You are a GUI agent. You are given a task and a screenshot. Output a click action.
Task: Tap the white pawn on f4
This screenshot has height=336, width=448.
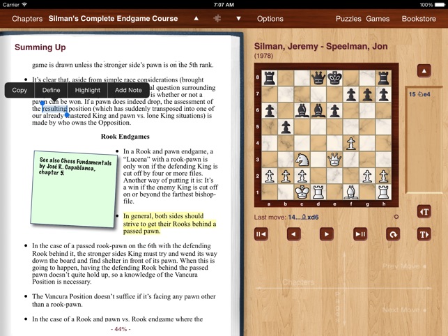click(x=351, y=143)
